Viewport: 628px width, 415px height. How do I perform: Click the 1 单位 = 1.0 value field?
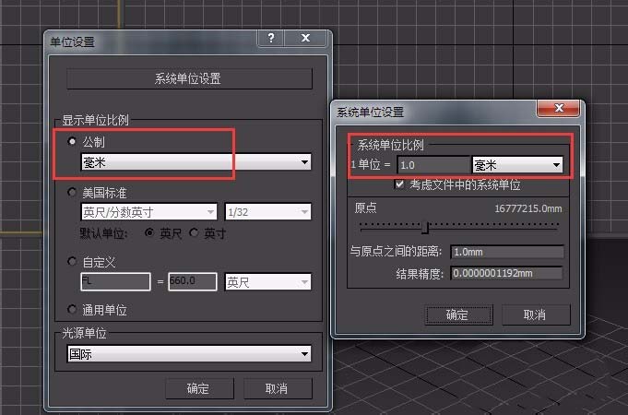coord(433,165)
